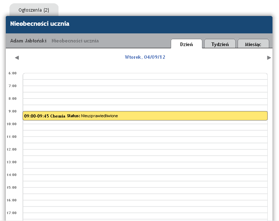Click the 8:00 time label
279x221 pixels.
pos(12,98)
